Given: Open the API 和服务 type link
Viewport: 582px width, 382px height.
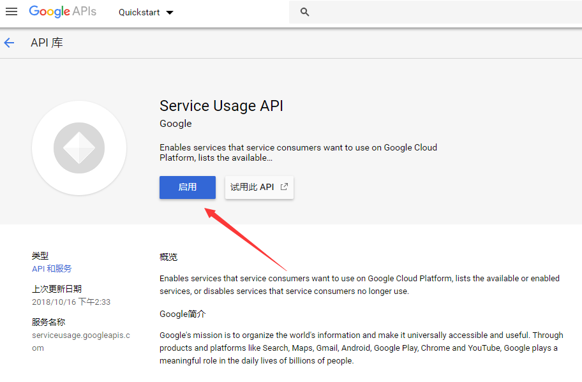Looking at the screenshot, I should coord(52,268).
